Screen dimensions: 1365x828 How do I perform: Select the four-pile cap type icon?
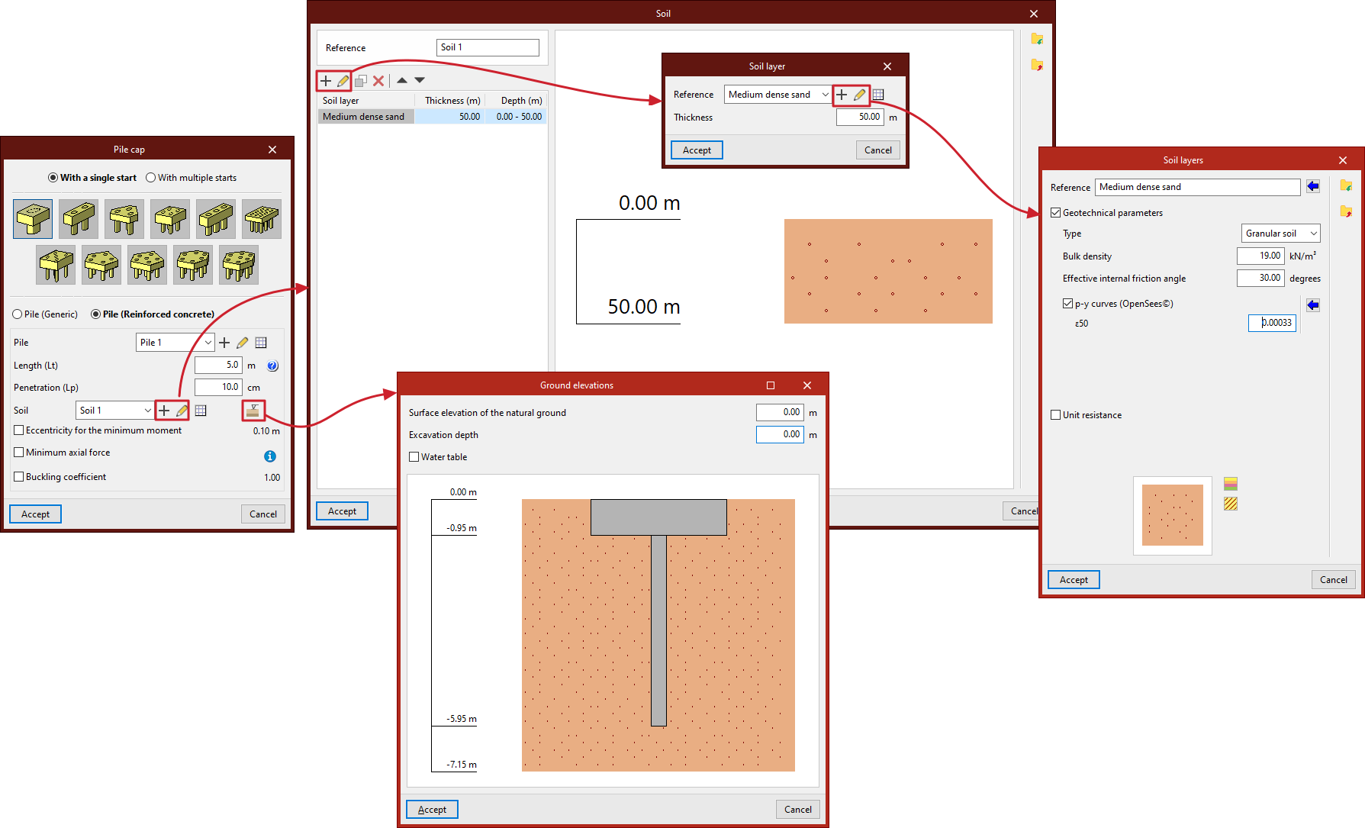tap(170, 219)
